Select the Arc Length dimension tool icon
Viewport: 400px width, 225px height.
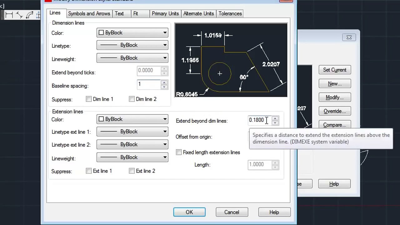pos(30,15)
